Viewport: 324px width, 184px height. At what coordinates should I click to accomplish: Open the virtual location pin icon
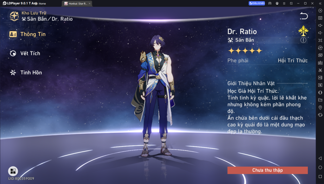pos(320,107)
